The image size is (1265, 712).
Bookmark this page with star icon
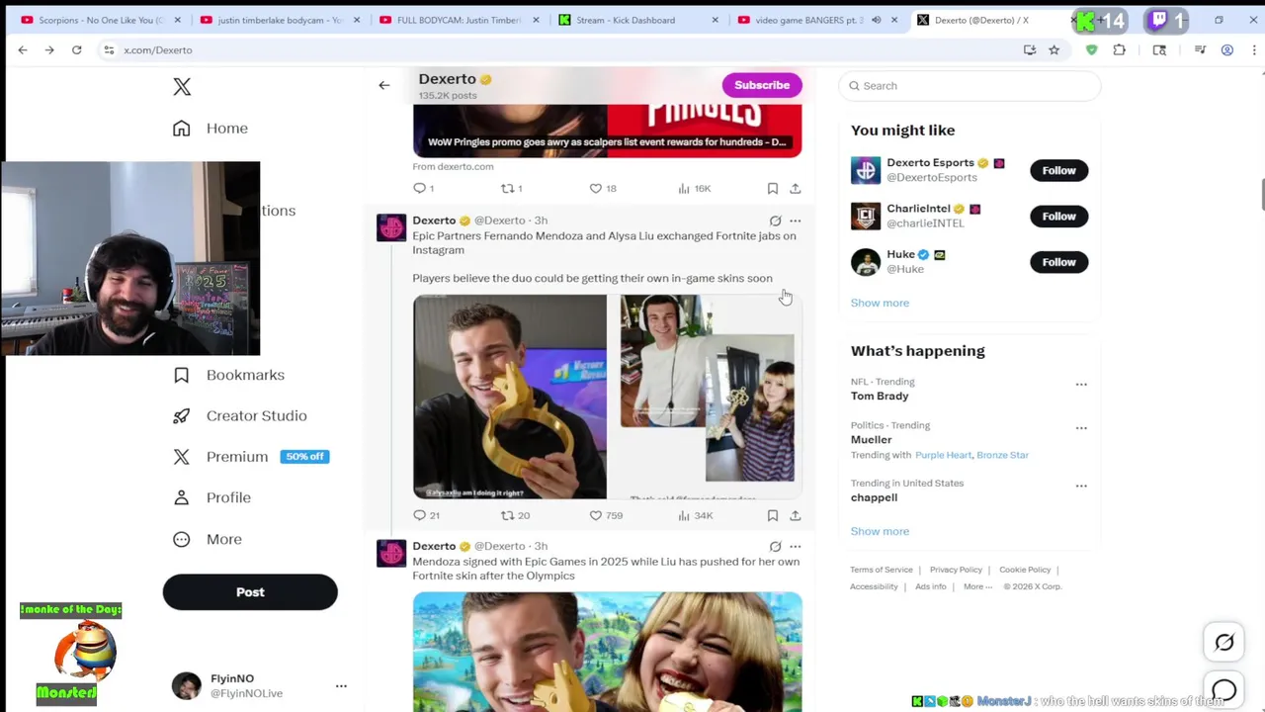click(x=1054, y=49)
